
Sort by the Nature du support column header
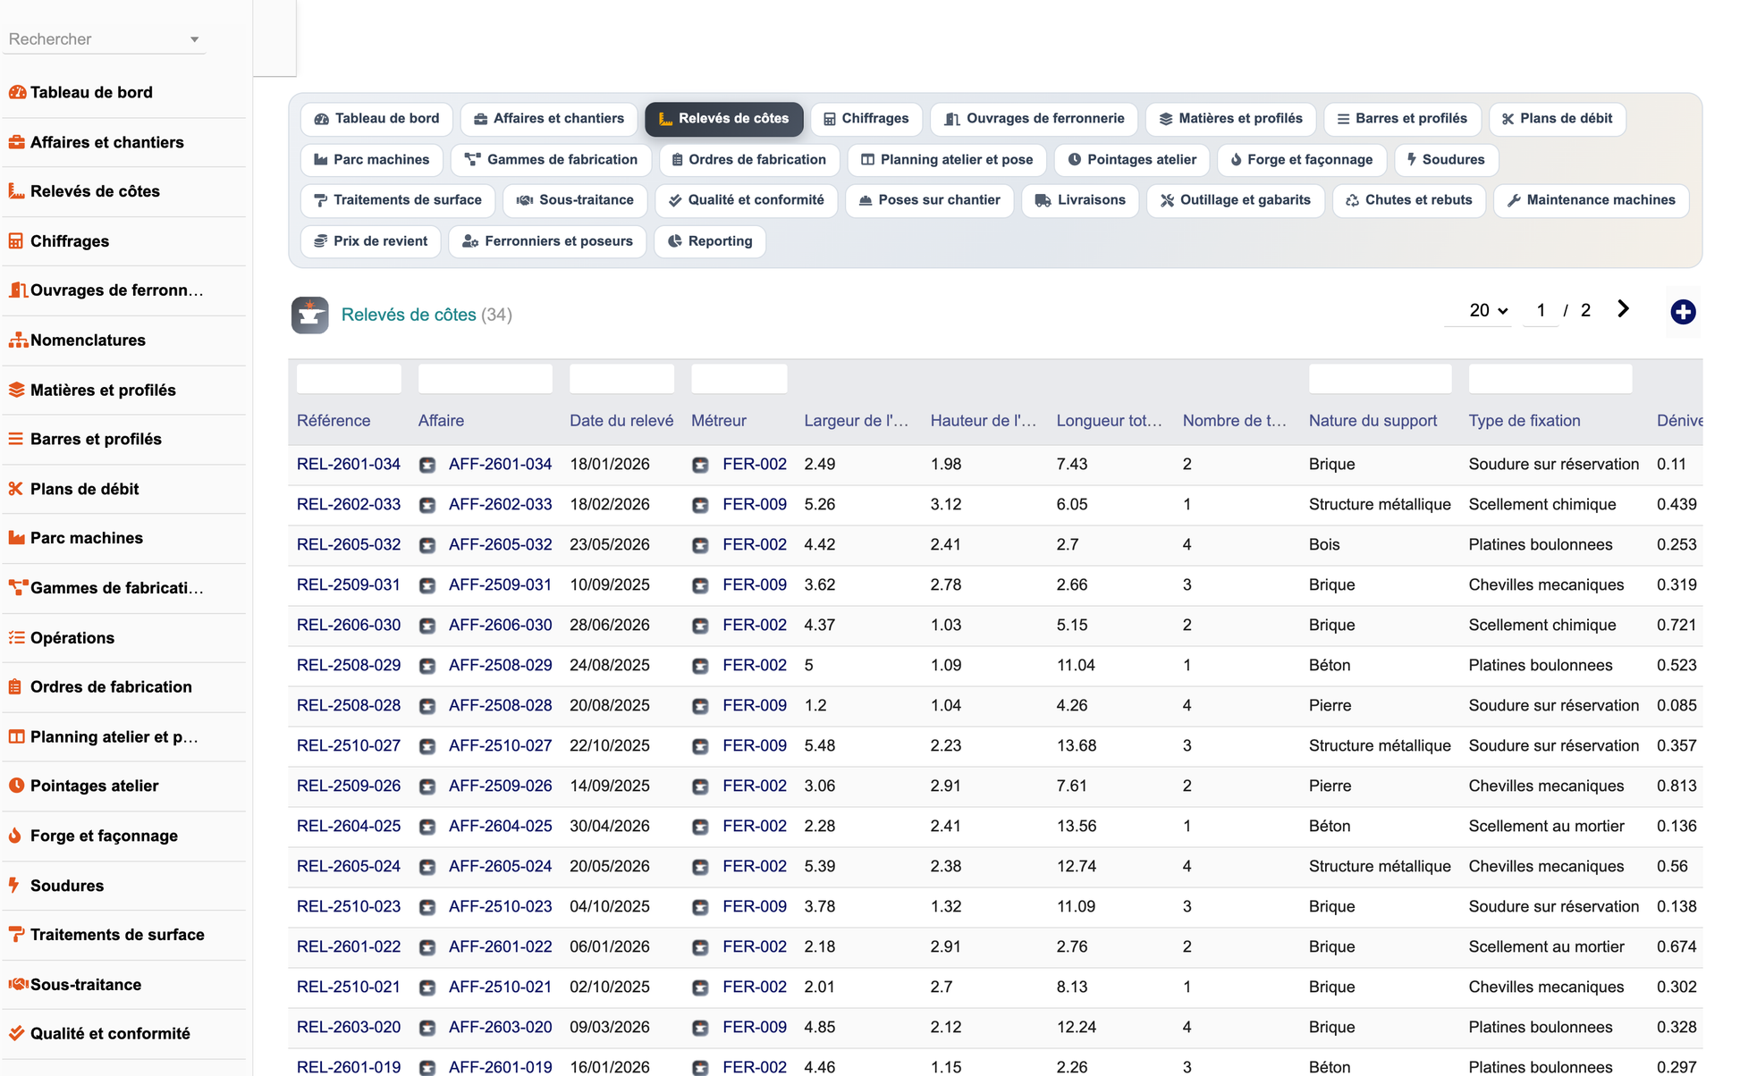pos(1373,421)
